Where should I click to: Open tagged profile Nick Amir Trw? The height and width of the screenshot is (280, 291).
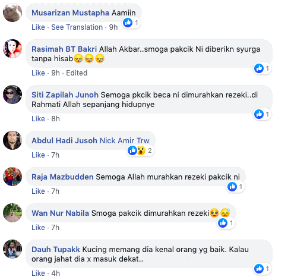click(x=125, y=140)
